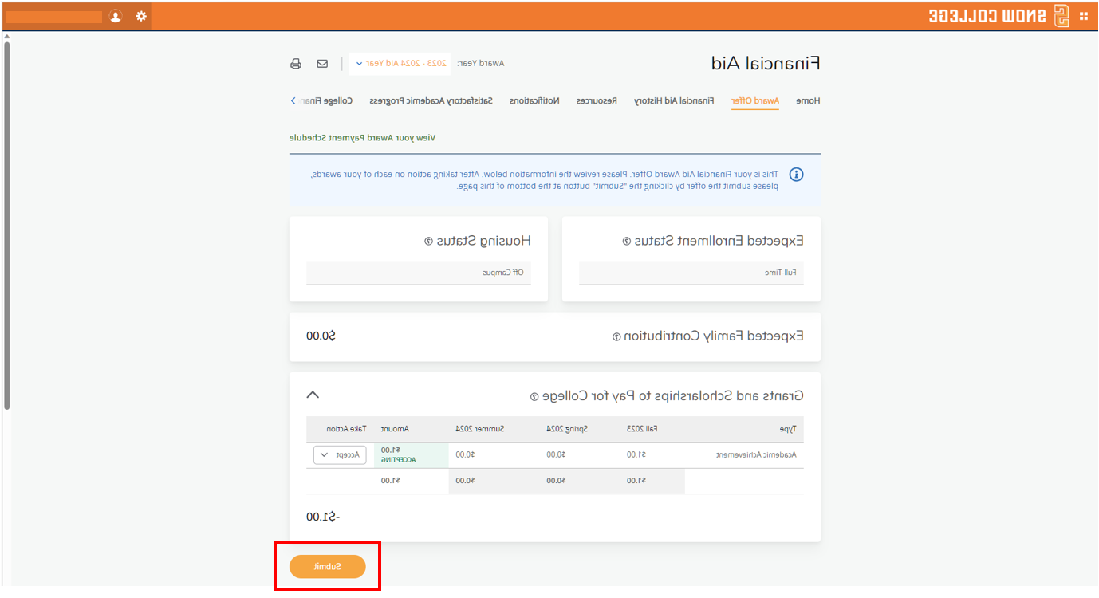Screen dimensions: 1099x598
Task: Click the Fall 2023 column header
Action: pyautogui.click(x=642, y=429)
